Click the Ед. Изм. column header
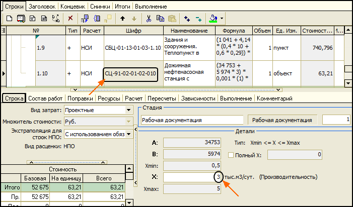This screenshot has height=207, width=353. click(287, 31)
